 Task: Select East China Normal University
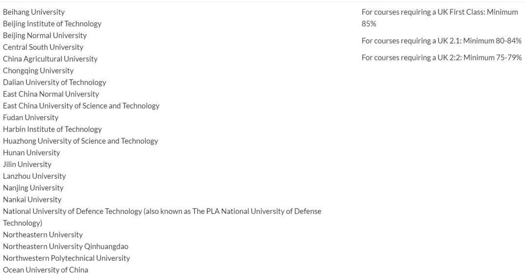pos(51,94)
